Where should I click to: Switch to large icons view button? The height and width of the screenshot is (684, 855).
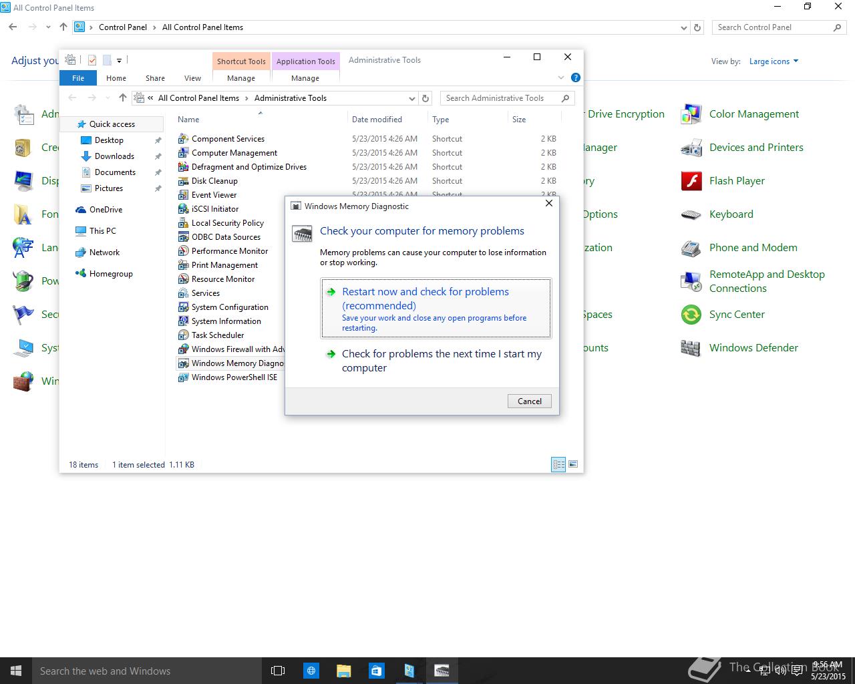pos(573,464)
